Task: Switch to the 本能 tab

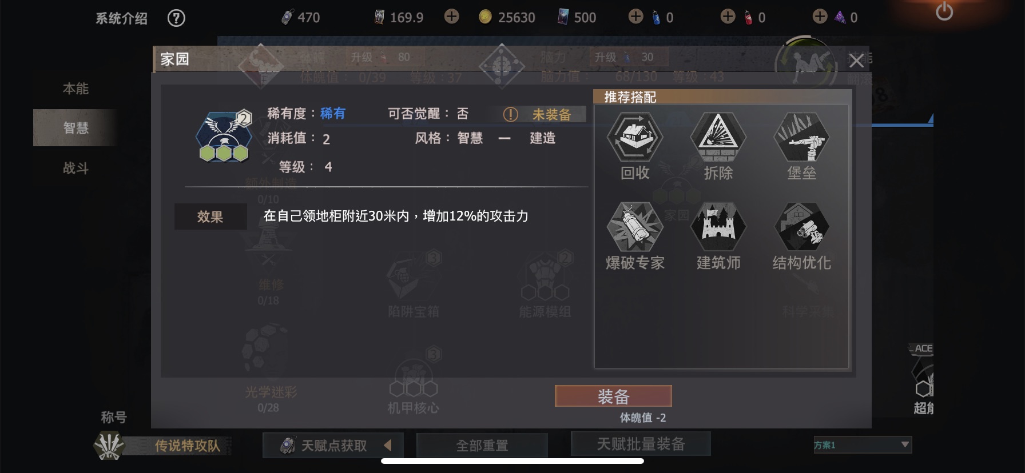Action: tap(76, 89)
